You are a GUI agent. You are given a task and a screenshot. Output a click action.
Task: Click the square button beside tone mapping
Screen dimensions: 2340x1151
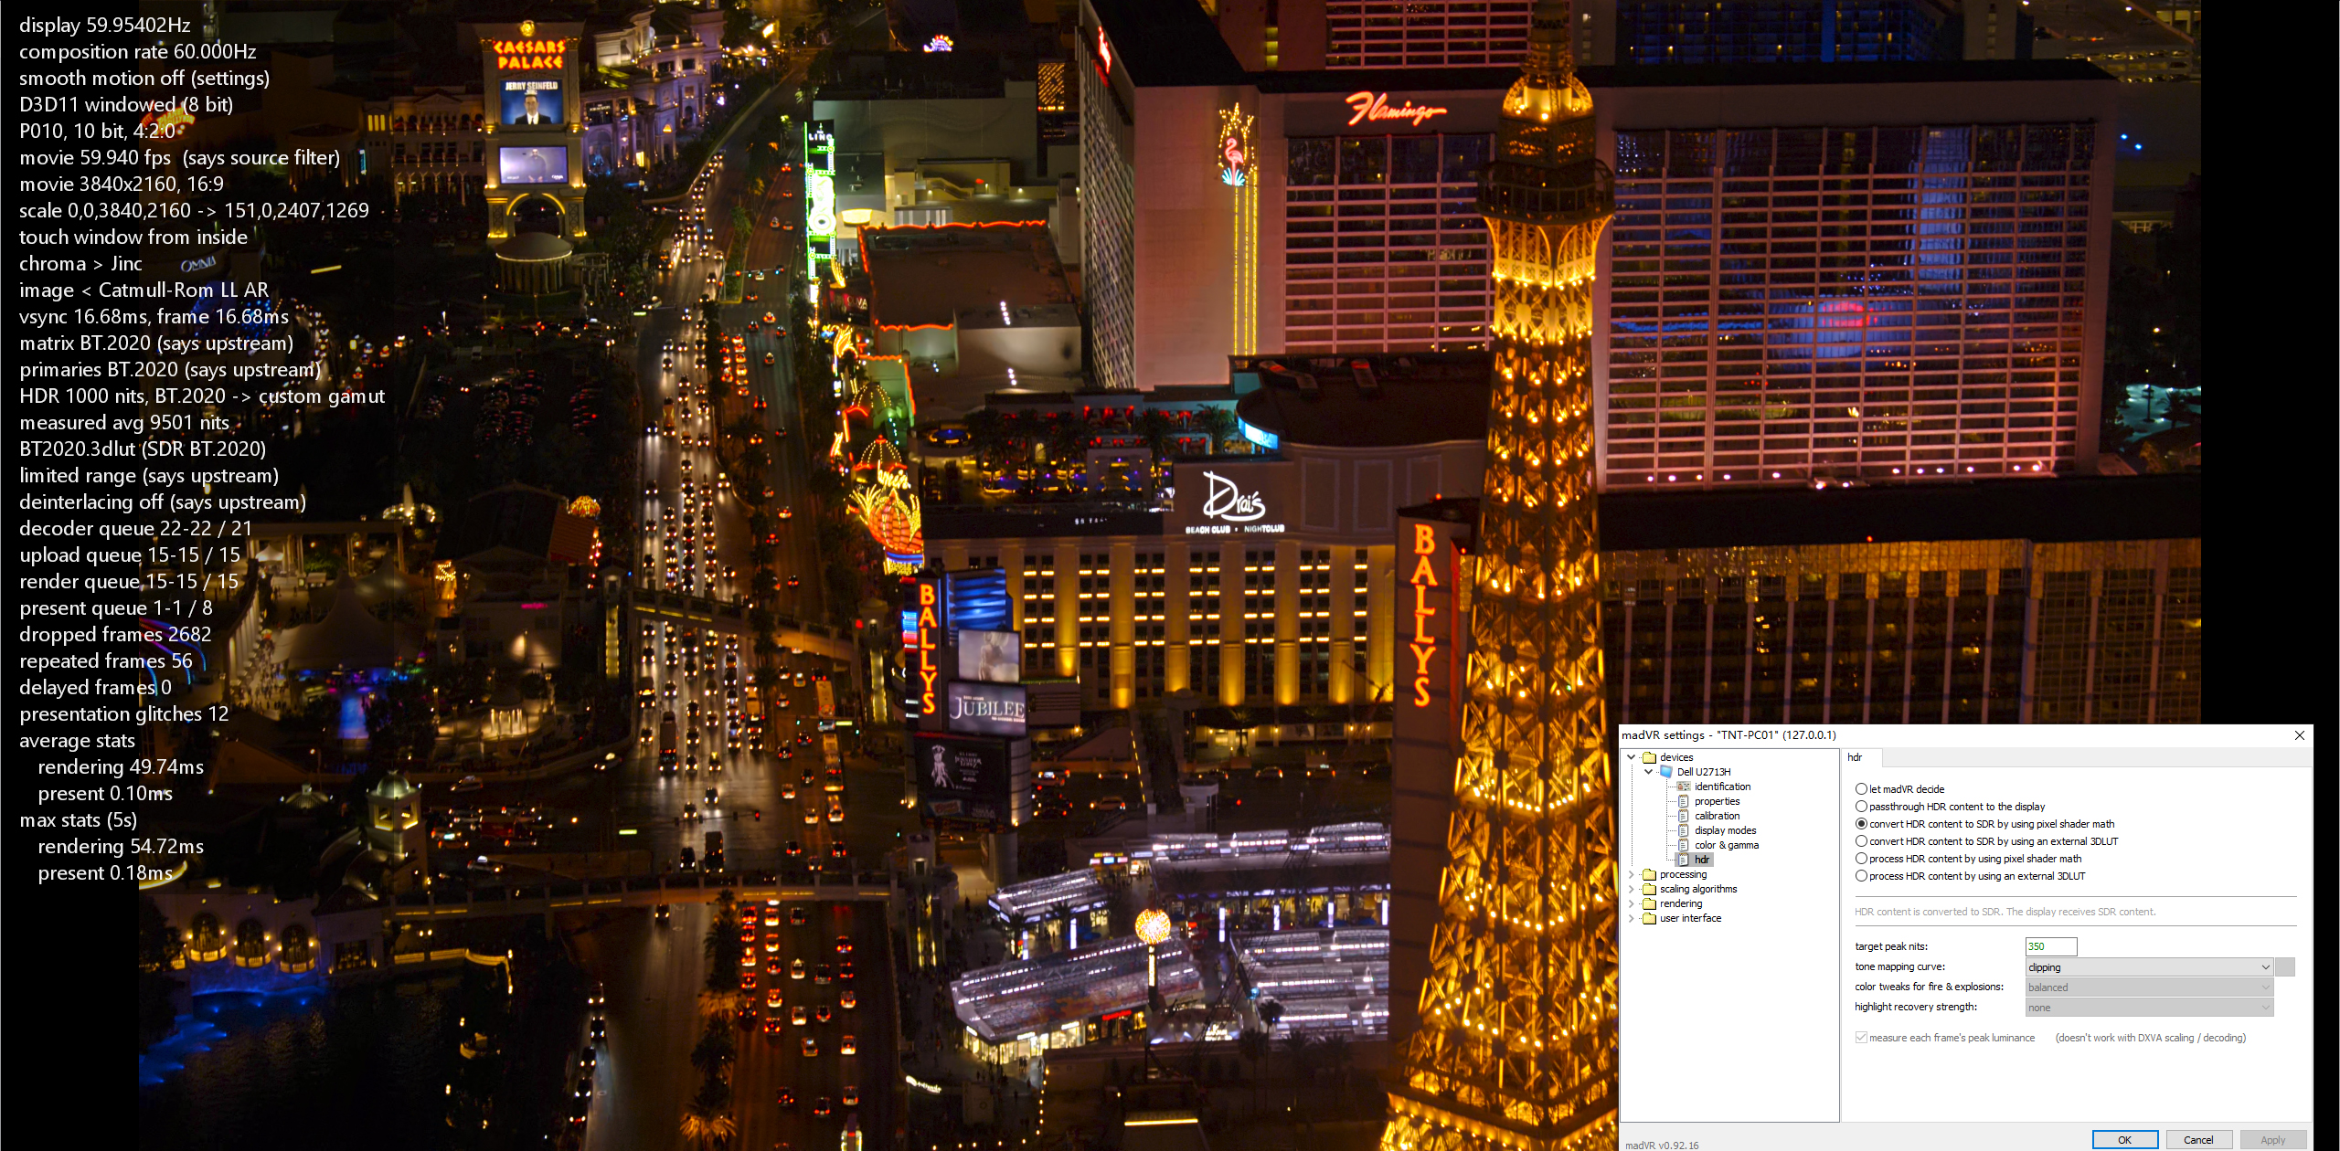(x=2284, y=967)
